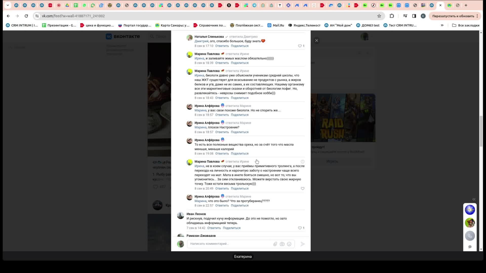The height and width of the screenshot is (273, 486).
Task: Click the camera photo icon in comment box
Action: click(282, 244)
